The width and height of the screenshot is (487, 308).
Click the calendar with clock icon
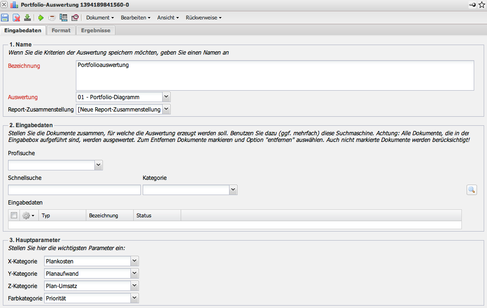click(x=75, y=18)
